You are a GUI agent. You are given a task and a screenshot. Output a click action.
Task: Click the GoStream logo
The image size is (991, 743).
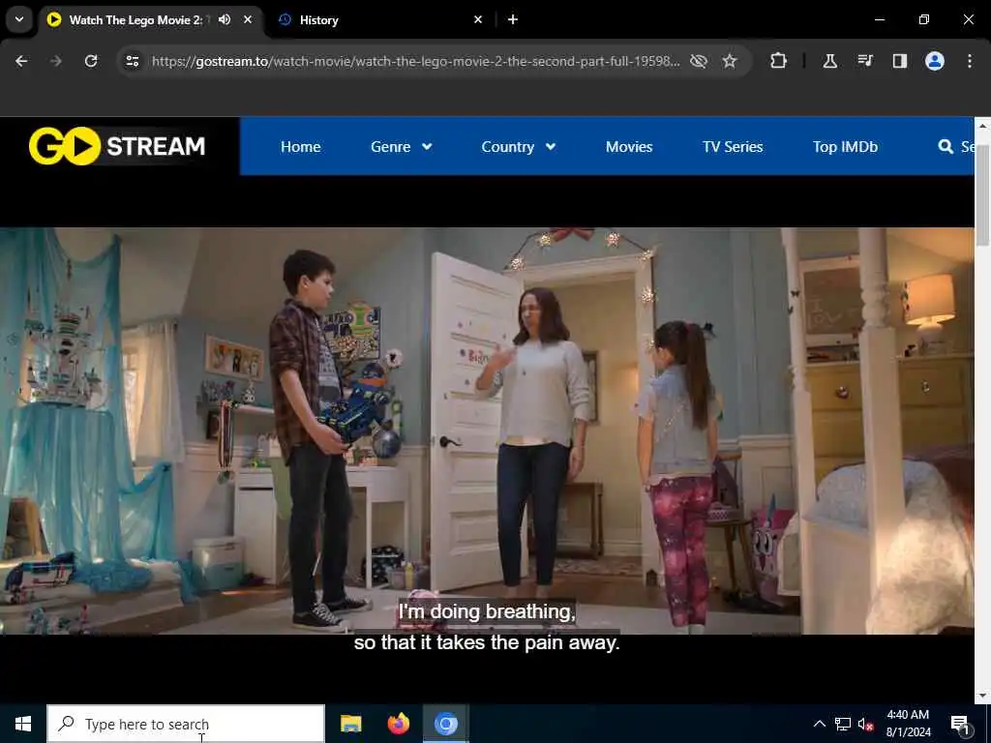coord(117,146)
